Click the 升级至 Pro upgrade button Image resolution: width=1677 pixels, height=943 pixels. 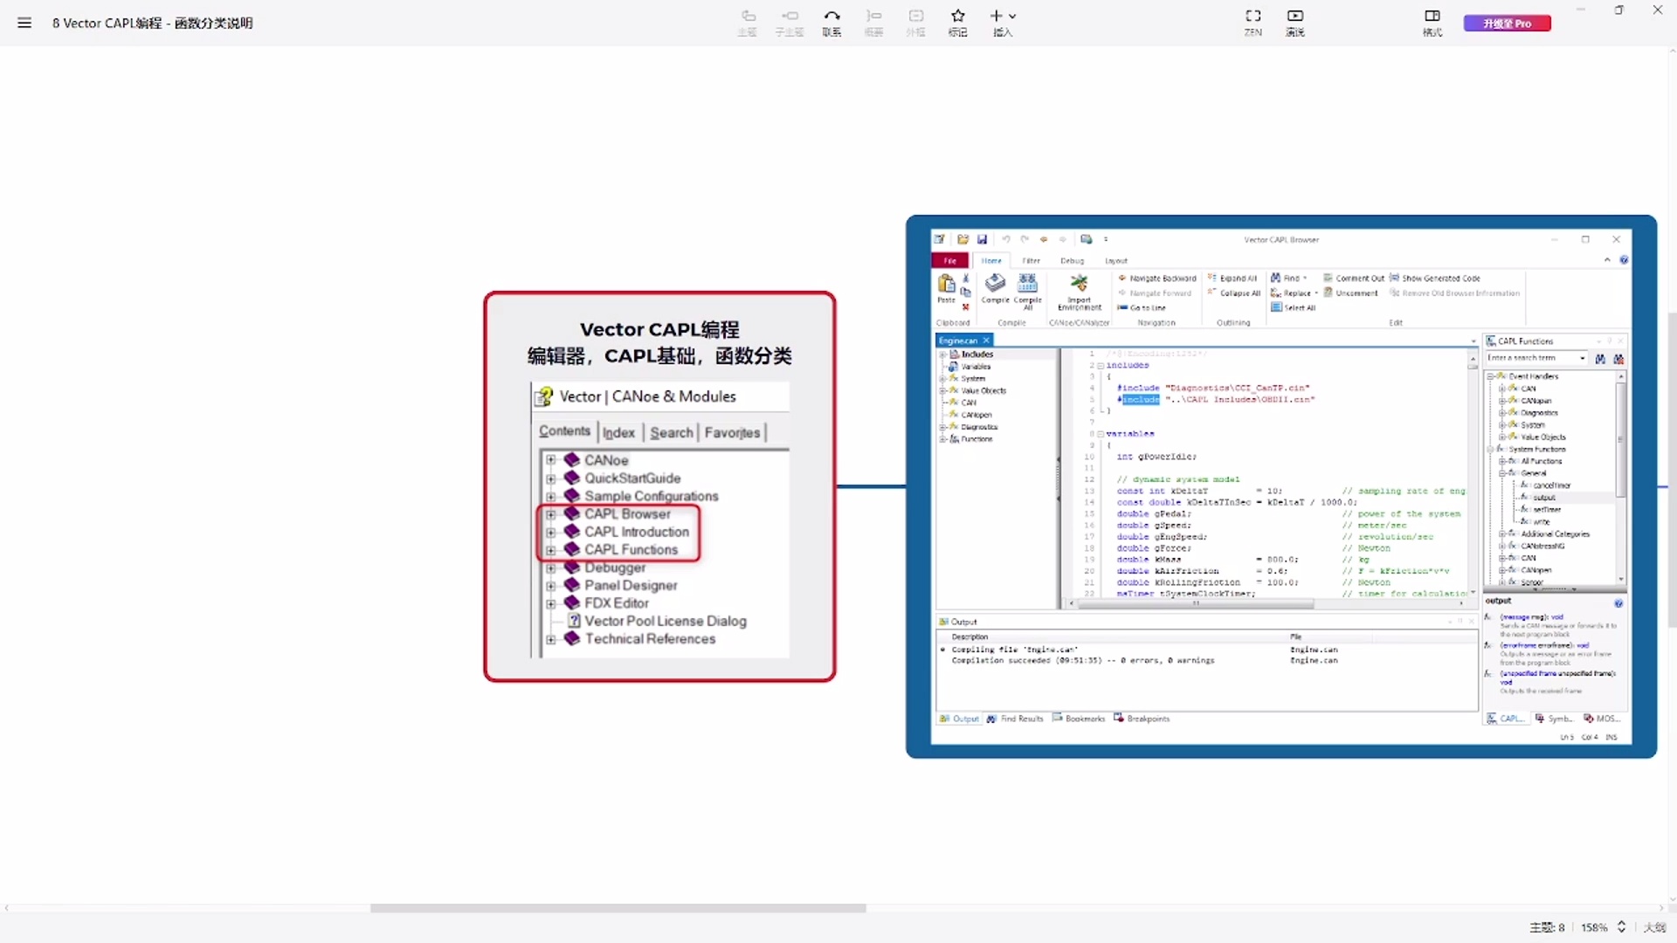pos(1508,24)
